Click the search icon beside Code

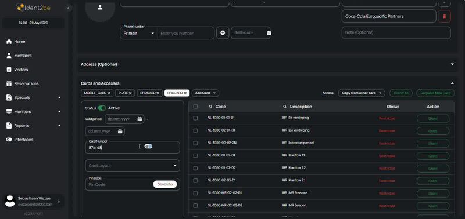210,107
